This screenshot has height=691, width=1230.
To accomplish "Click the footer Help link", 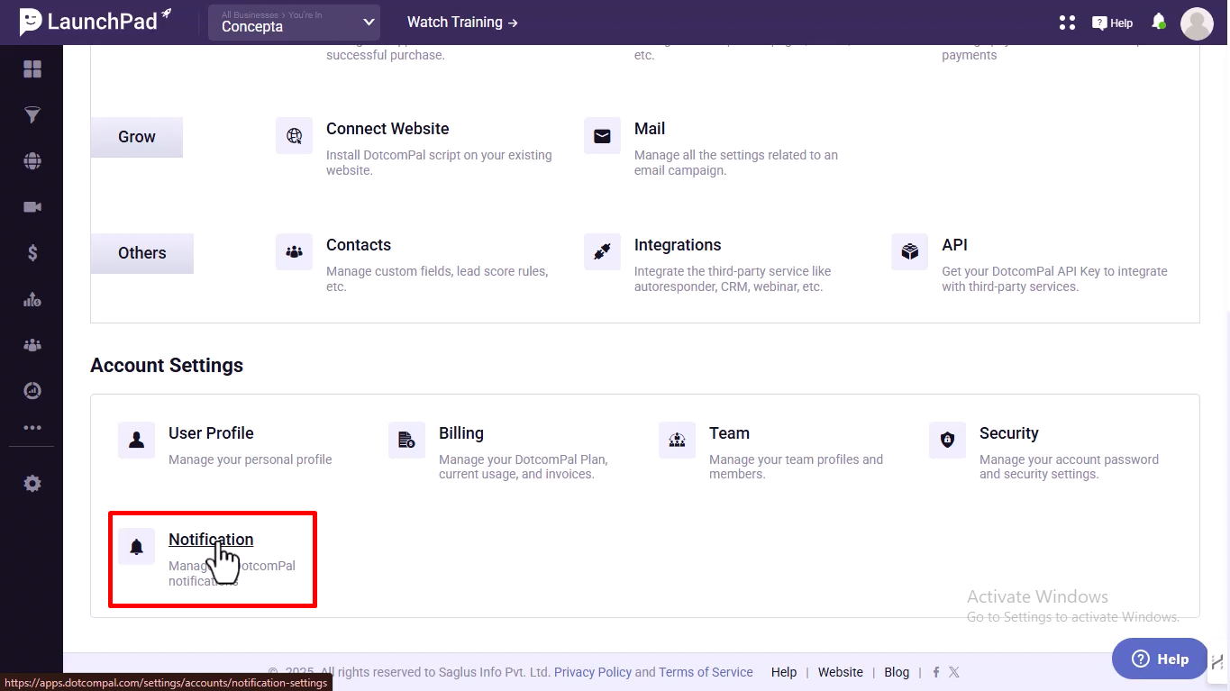I will [x=784, y=672].
